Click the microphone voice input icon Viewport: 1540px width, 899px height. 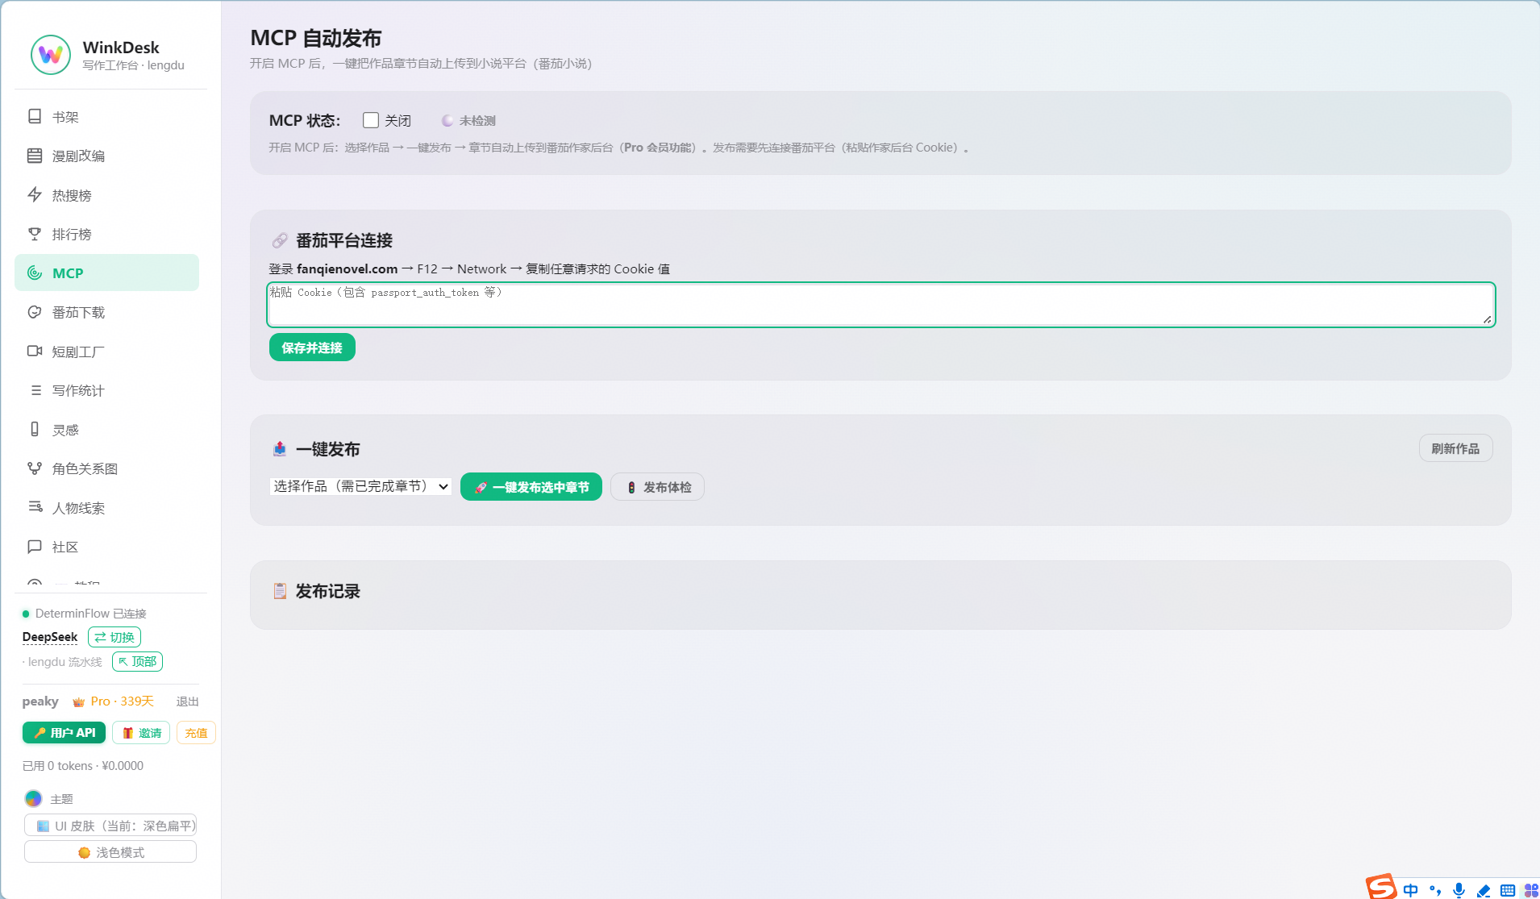click(x=1459, y=890)
